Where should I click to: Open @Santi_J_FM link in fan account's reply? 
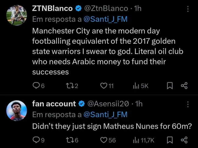(x=105, y=115)
